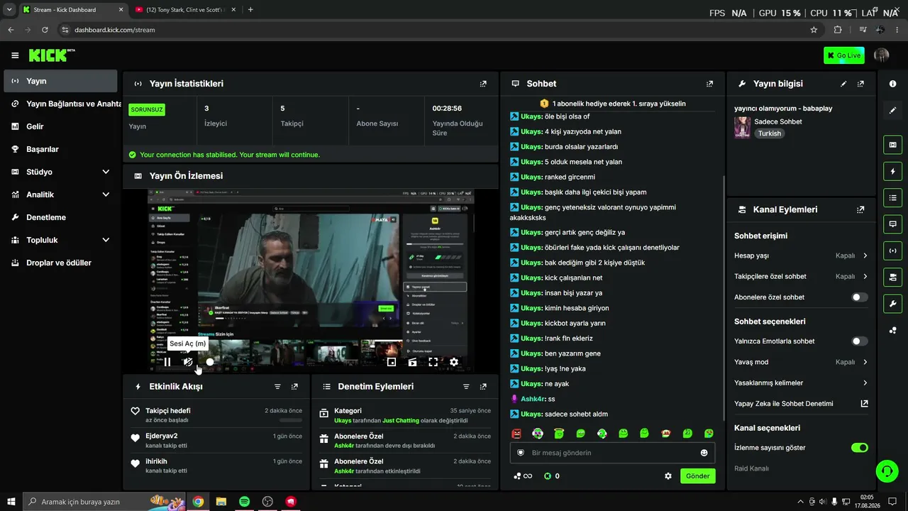
Task: Send message with Gönder button
Action: [697, 476]
